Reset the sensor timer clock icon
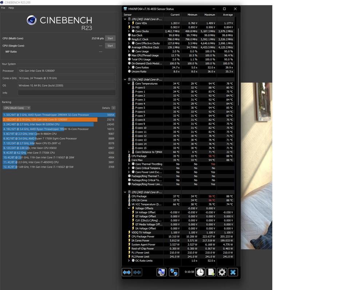Viewport: 364px width, 290px height. pos(200,272)
